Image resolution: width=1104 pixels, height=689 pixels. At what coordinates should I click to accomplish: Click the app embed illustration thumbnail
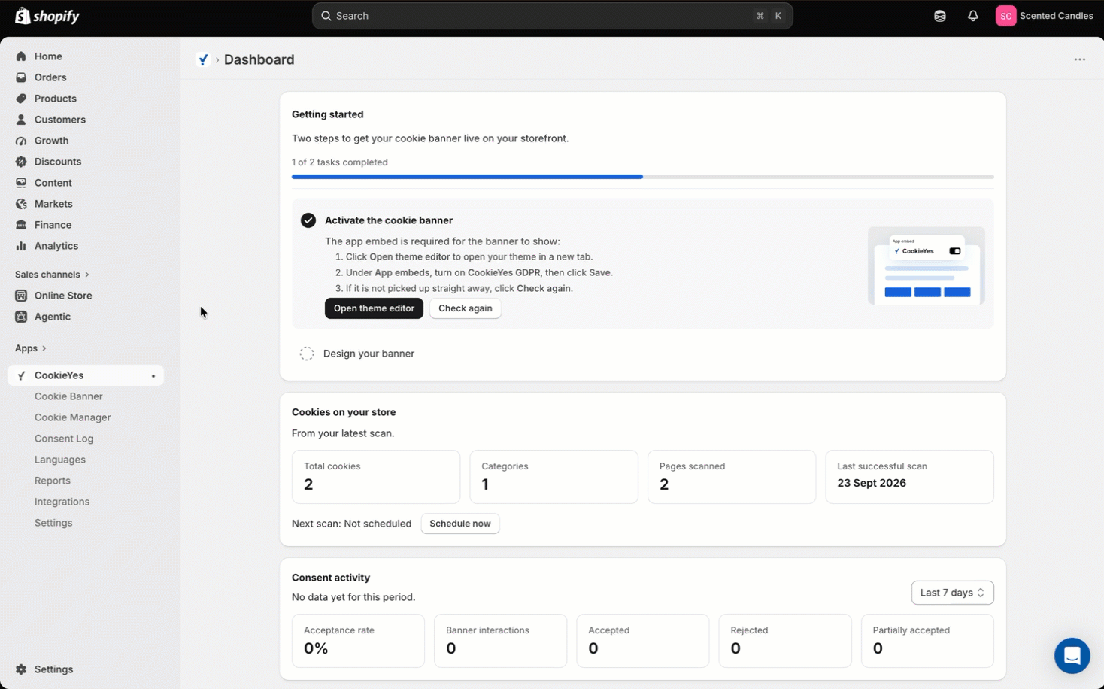point(927,266)
